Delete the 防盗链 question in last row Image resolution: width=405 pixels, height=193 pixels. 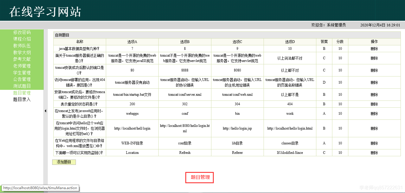click(374, 153)
